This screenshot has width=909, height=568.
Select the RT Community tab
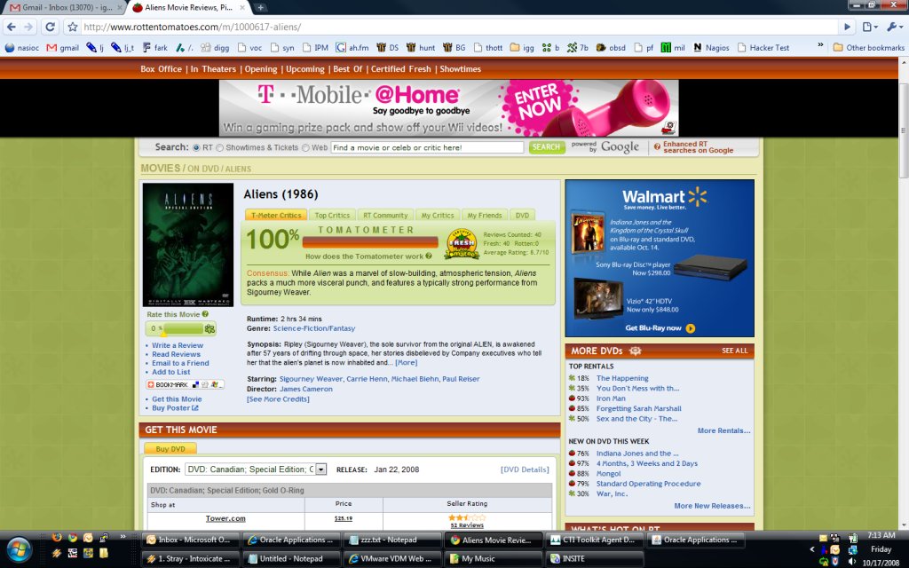(x=385, y=215)
